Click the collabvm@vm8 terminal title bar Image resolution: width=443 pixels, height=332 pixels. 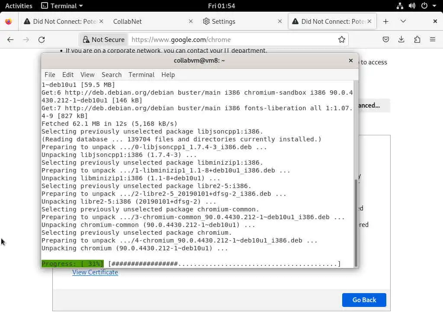199,61
